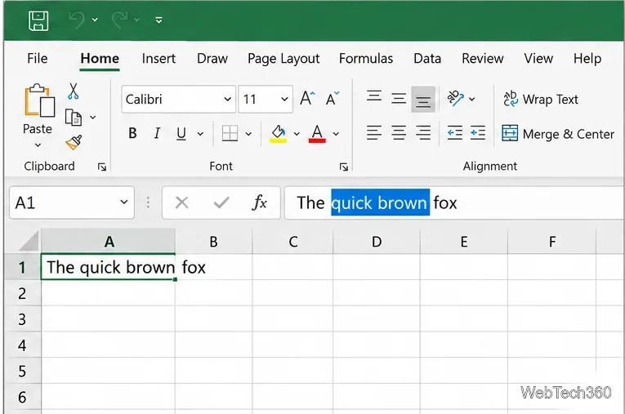625x414 pixels.
Task: Click the Orientation text rotation icon
Action: point(456,98)
